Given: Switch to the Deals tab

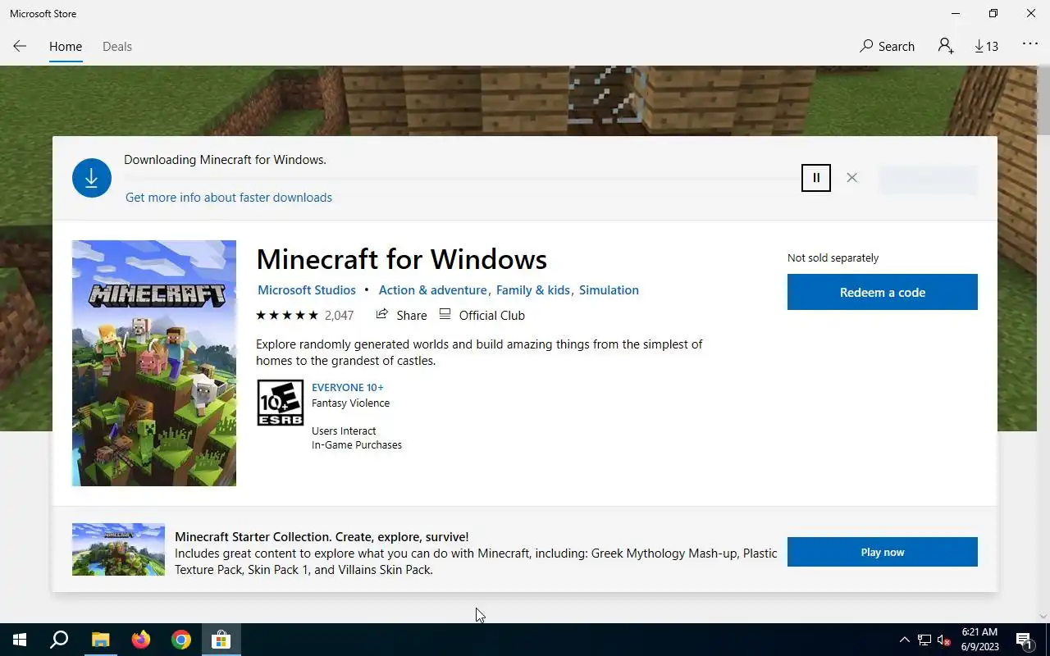Looking at the screenshot, I should tap(117, 47).
